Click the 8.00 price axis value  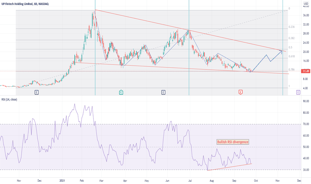[x=305, y=79]
